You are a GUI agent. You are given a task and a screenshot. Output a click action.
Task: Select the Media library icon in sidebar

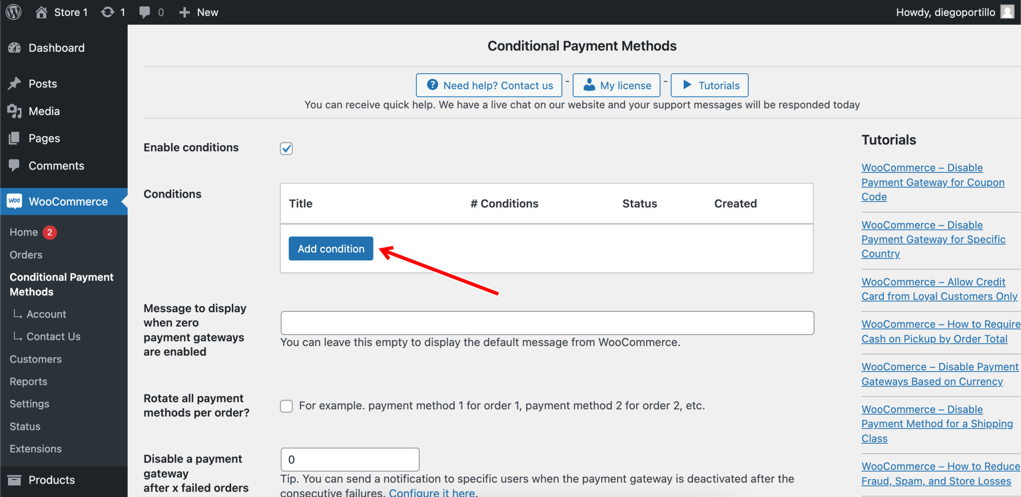(x=15, y=111)
